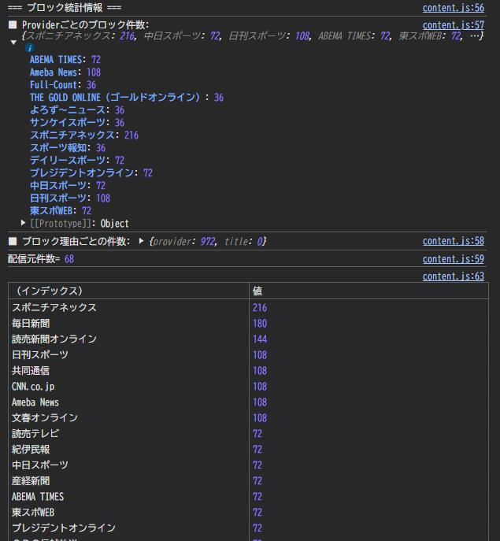Select the スポーツ報知: 36 property
Viewport: 500px width, 541px height.
pyautogui.click(x=68, y=148)
